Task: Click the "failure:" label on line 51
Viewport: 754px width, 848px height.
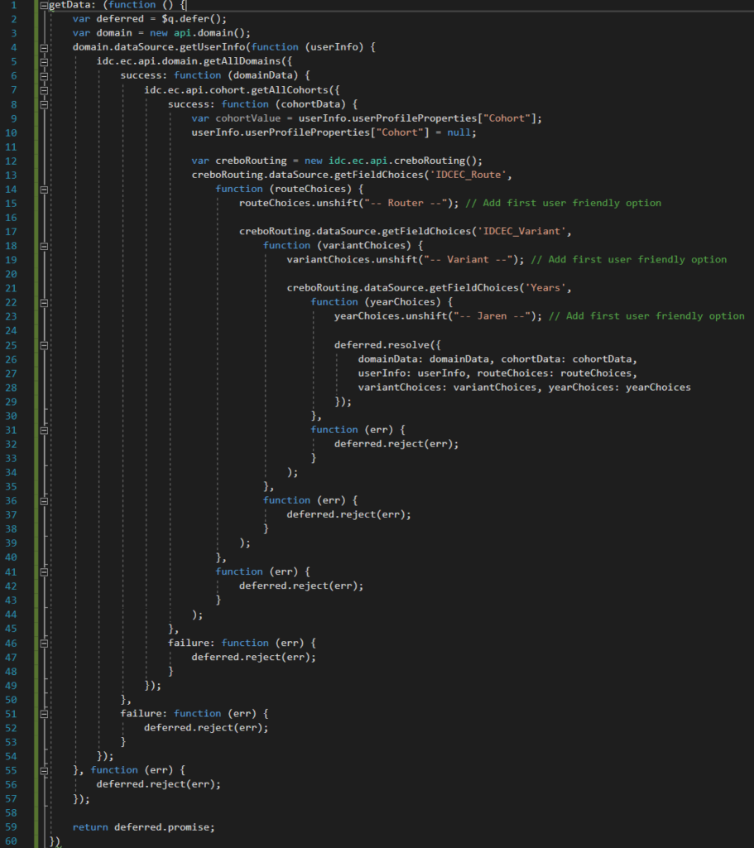Action: tap(144, 713)
